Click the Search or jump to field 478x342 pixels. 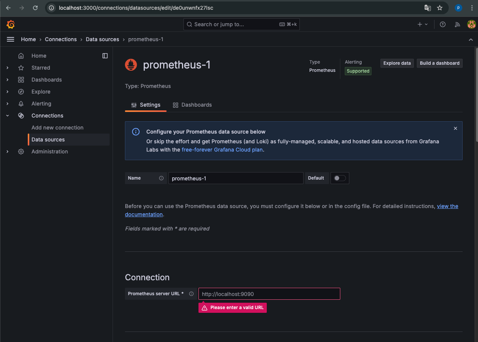click(242, 24)
